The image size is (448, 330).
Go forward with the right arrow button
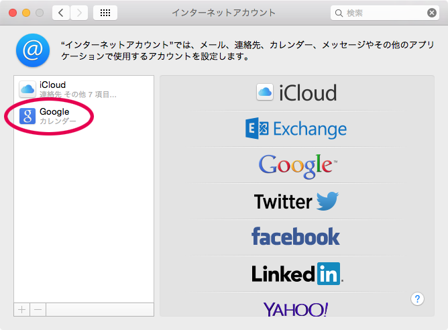pos(79,13)
